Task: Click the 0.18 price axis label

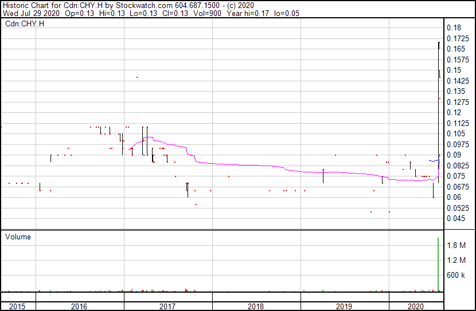Action: [454, 27]
